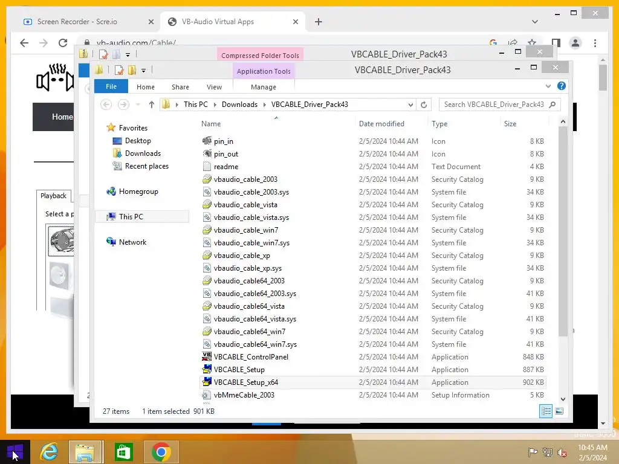Select Network in the navigation pane
Image resolution: width=619 pixels, height=464 pixels.
pyautogui.click(x=132, y=242)
